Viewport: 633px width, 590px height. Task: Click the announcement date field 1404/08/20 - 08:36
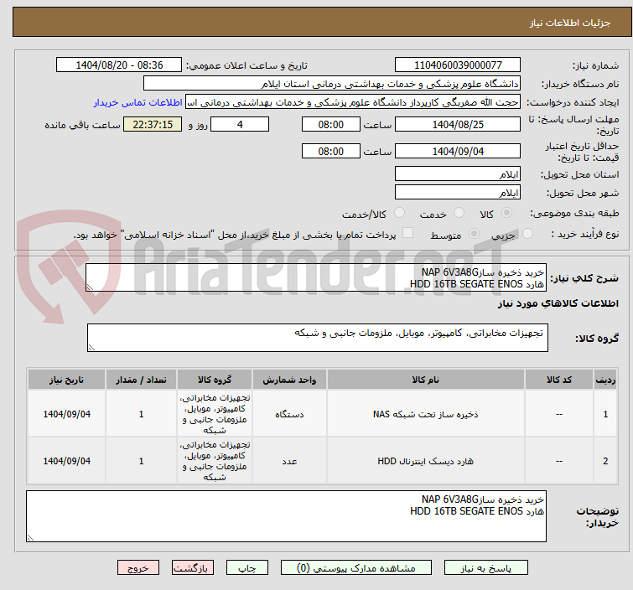119,65
